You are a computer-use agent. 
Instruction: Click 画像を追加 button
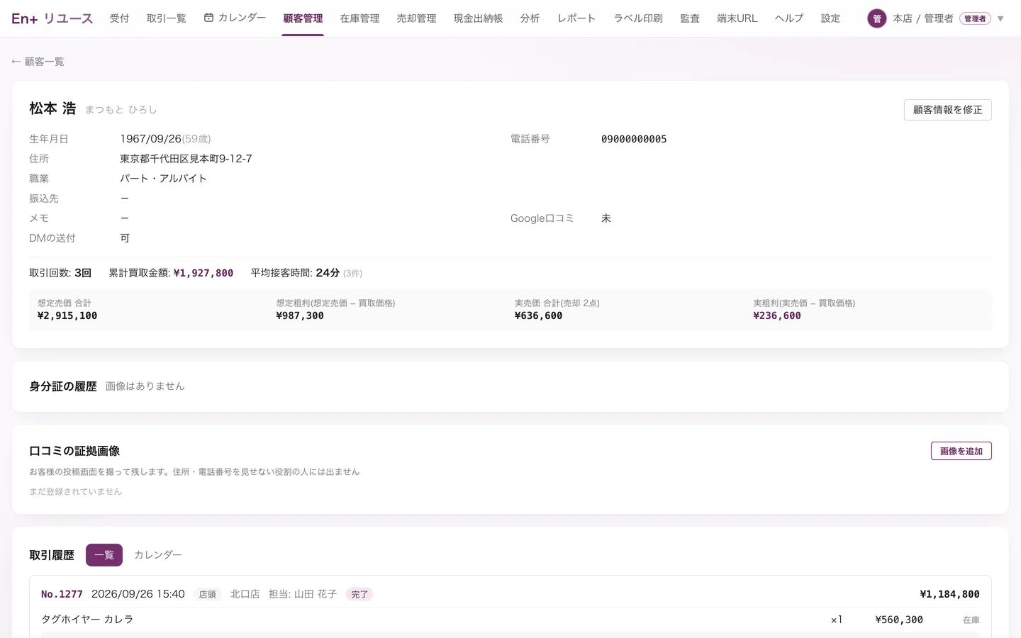[961, 452]
